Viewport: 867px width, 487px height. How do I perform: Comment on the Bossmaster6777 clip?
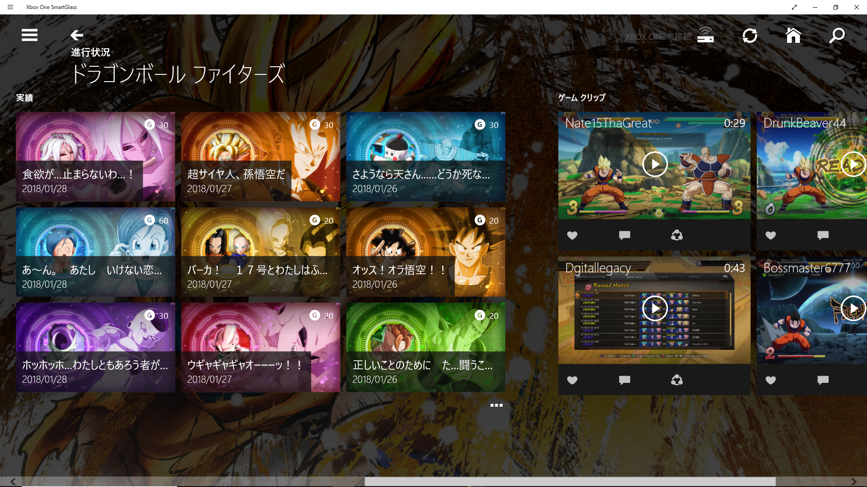pyautogui.click(x=823, y=380)
